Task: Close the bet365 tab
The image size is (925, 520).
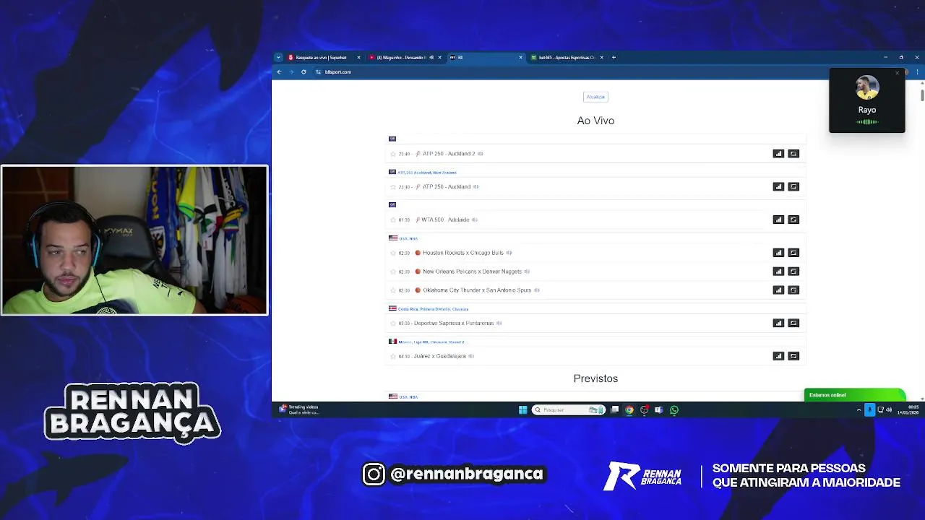Action: click(601, 57)
